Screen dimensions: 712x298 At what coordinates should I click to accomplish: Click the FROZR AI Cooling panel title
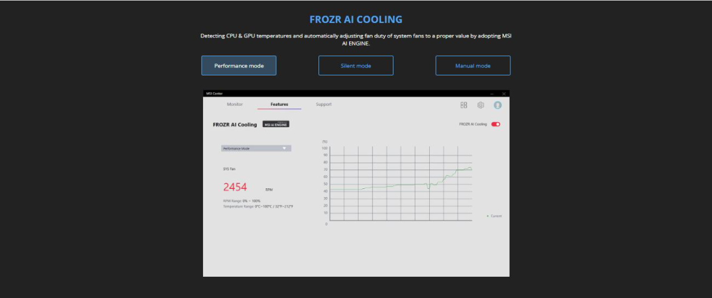point(235,124)
